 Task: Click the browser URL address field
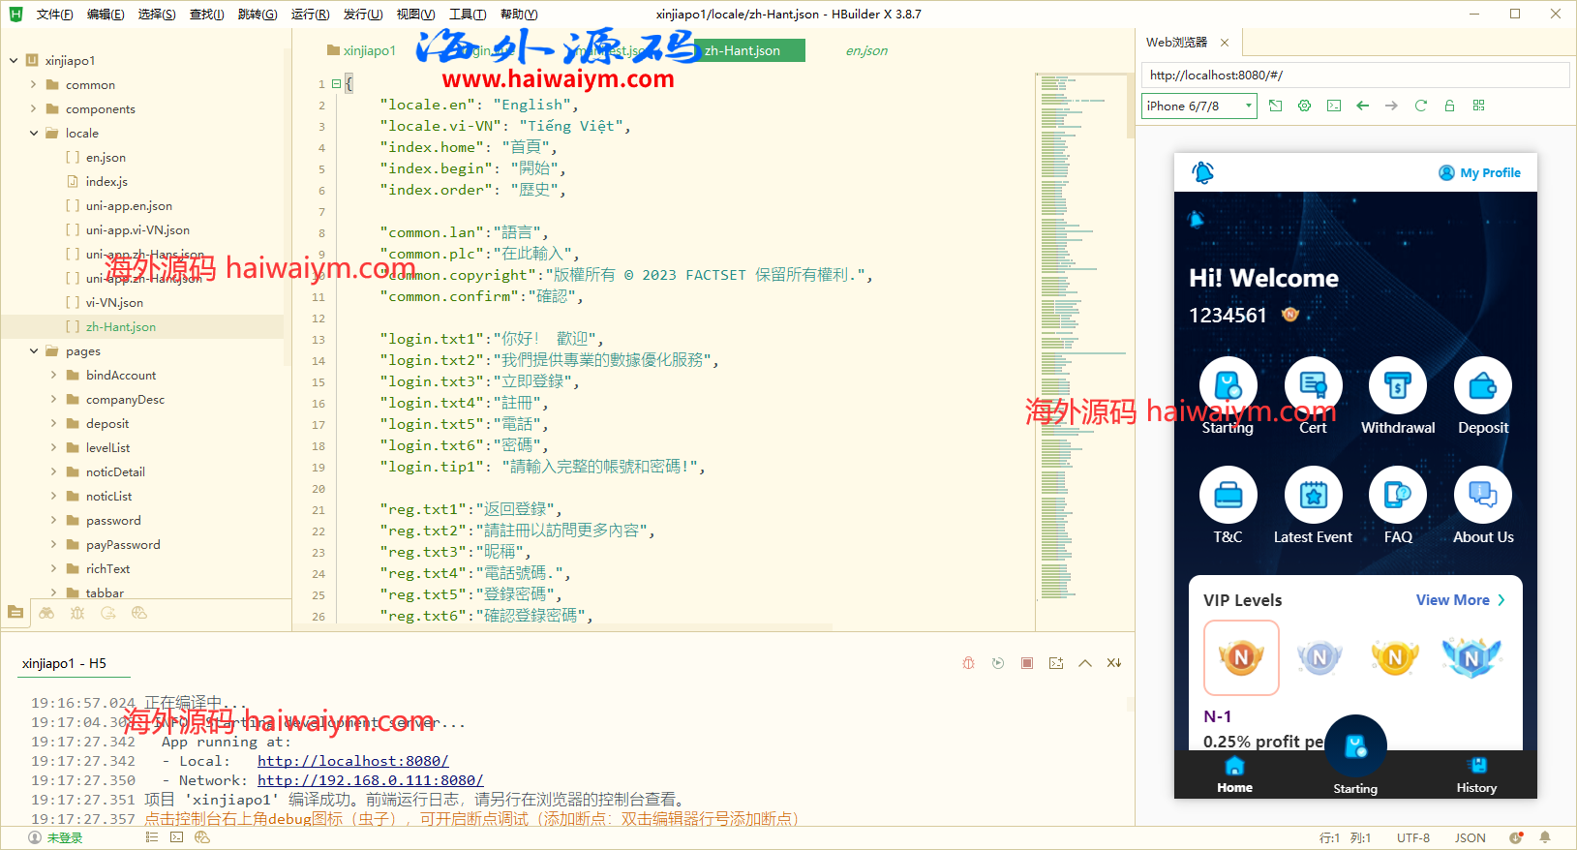[x=1353, y=76]
